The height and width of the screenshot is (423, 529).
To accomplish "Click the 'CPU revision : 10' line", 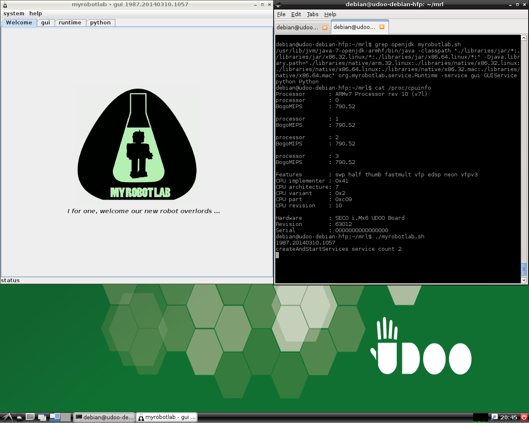I will pyautogui.click(x=309, y=206).
